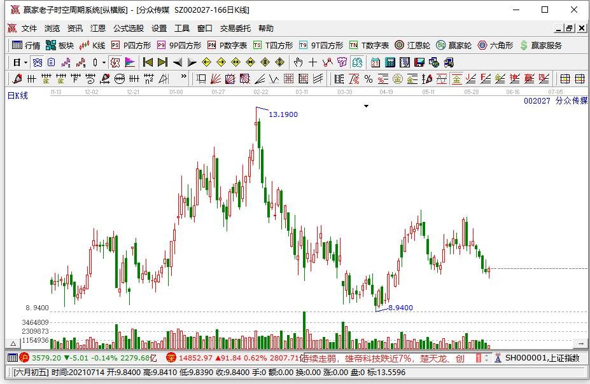Open the 帮助 menu
590x384 pixels.
click(x=266, y=28)
